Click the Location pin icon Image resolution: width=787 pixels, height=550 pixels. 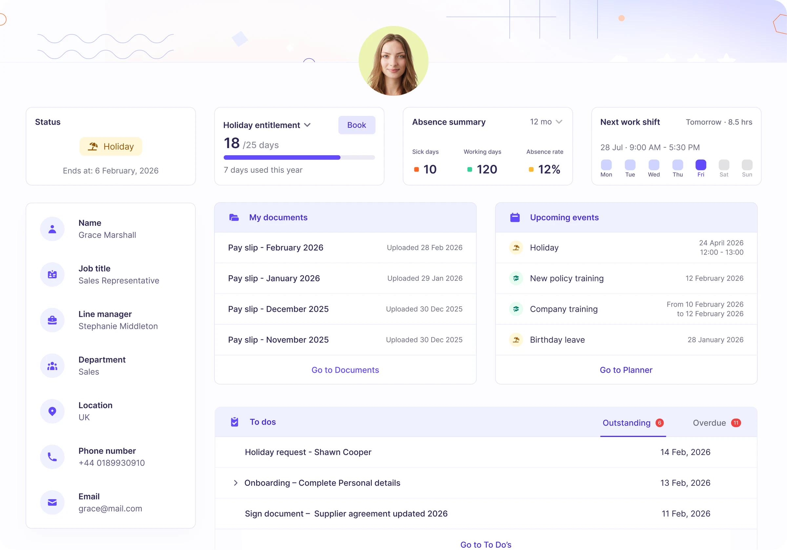52,411
